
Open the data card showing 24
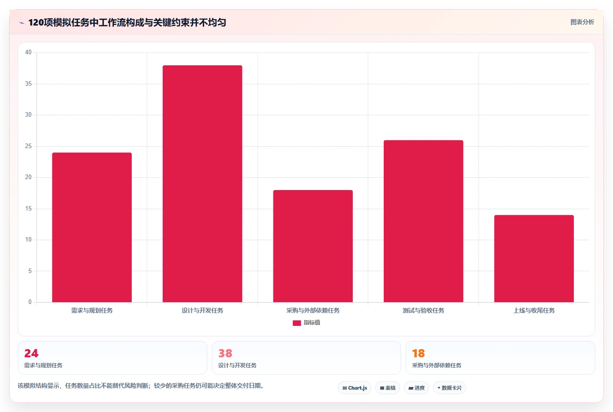pos(113,358)
